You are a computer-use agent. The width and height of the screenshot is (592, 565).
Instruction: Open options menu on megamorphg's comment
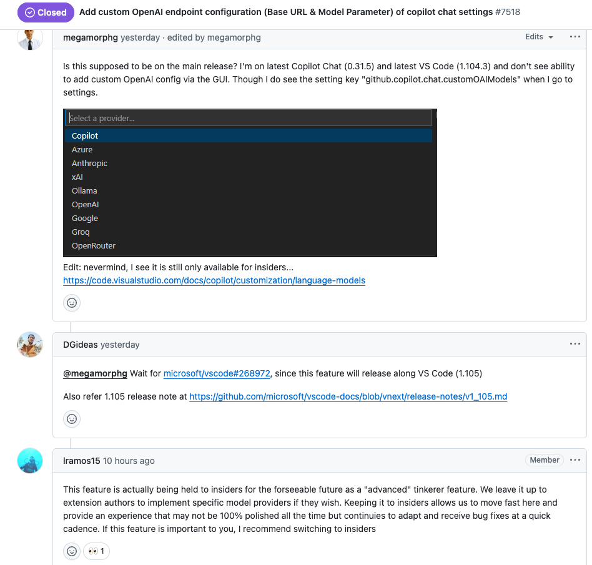pos(575,37)
